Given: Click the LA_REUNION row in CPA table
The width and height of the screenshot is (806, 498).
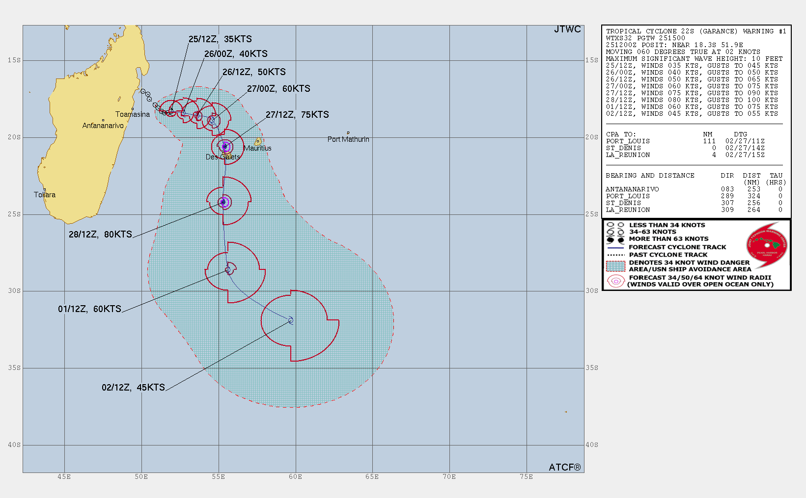Looking at the screenshot, I should pyautogui.click(x=685, y=155).
